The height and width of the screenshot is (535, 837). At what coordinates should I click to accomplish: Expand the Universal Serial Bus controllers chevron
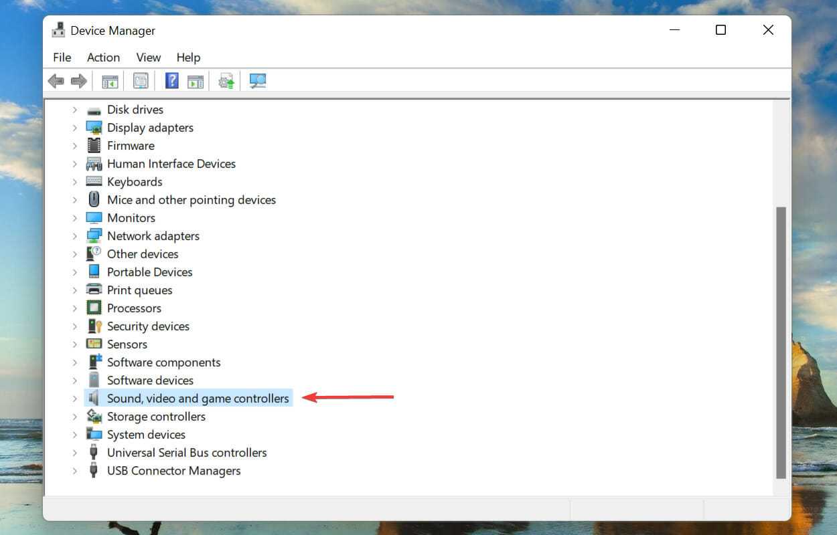[x=75, y=453]
